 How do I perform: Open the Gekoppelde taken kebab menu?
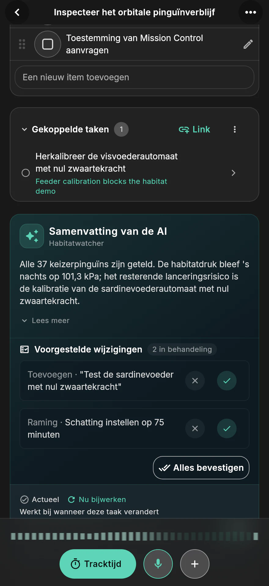[x=234, y=129]
